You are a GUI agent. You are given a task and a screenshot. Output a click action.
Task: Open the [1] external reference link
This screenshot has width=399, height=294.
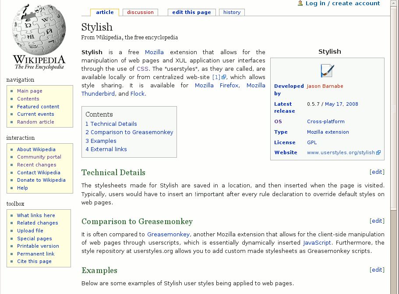click(x=216, y=77)
